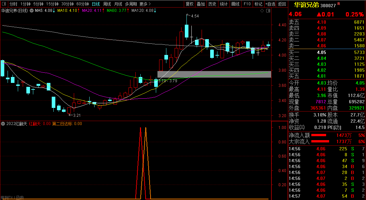Click the 画线 drawing tool
The height and width of the screenshot is (200, 366).
pyautogui.click(x=235, y=4)
